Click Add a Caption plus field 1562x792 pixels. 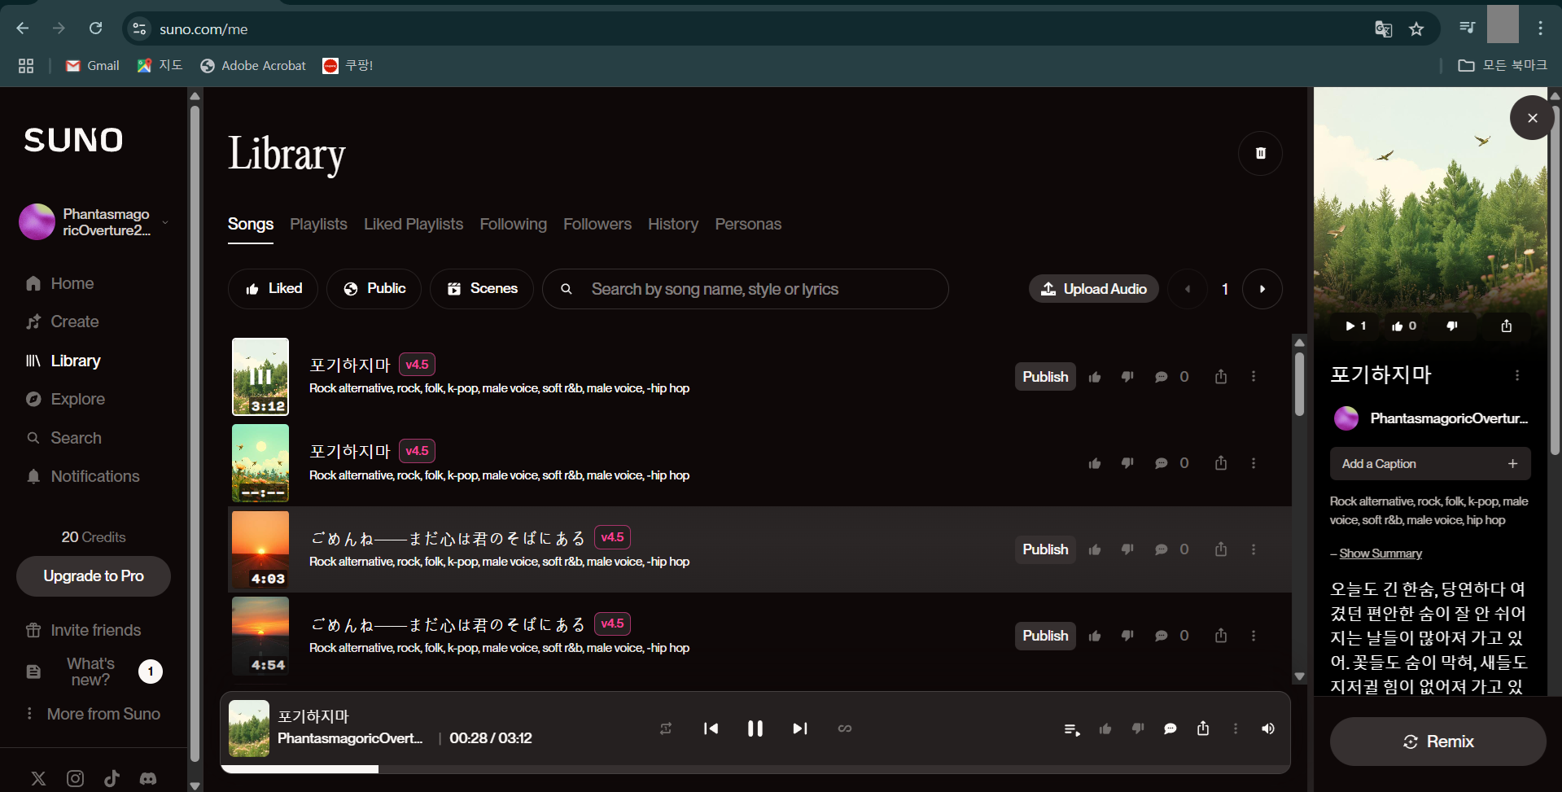click(1430, 463)
